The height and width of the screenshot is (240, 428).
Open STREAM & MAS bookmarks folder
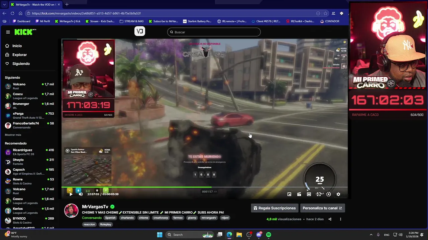tap(131, 21)
